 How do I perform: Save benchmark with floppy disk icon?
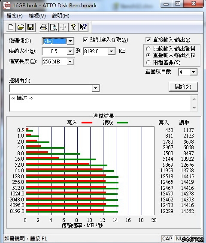[30, 27]
